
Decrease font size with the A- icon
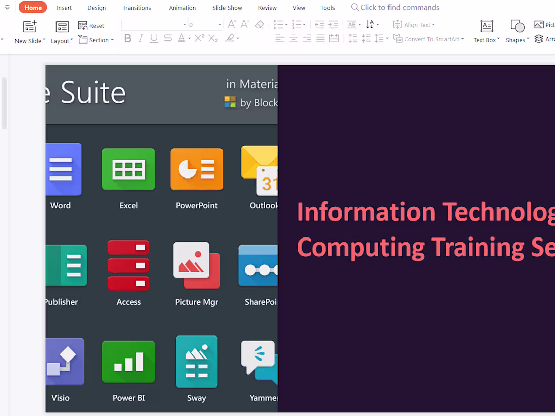click(x=245, y=24)
